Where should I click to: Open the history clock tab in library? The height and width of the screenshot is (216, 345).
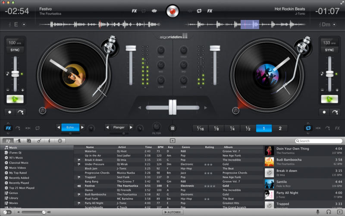tap(60, 141)
